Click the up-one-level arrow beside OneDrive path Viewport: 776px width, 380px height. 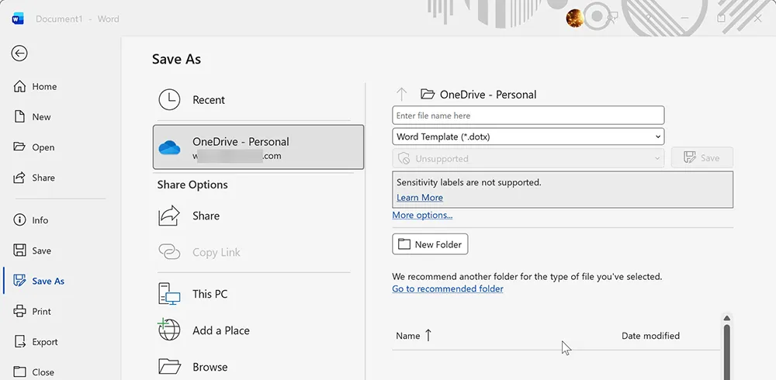pyautogui.click(x=401, y=95)
